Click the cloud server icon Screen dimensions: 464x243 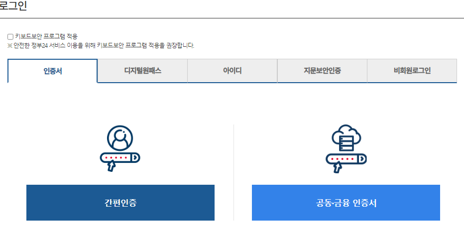[346, 137]
